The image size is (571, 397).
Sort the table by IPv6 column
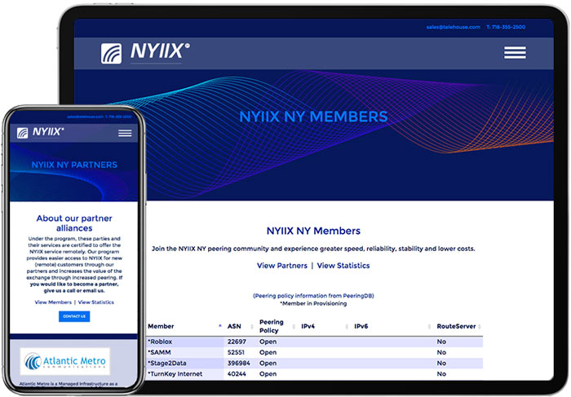click(x=392, y=326)
